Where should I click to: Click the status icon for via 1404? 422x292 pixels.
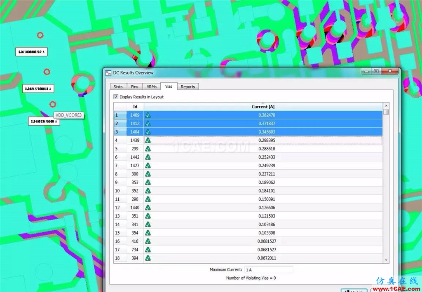coord(148,132)
